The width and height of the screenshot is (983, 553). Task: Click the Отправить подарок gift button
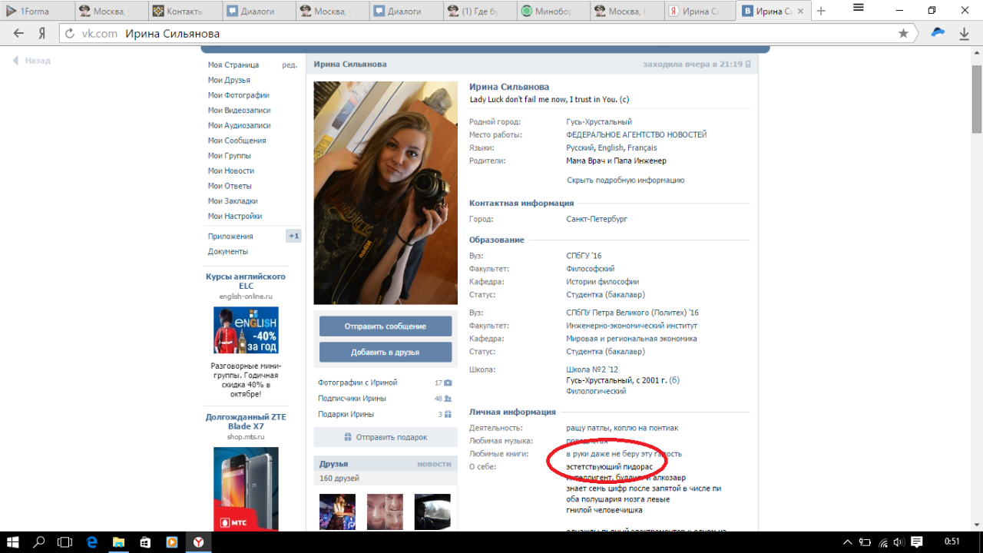point(385,437)
